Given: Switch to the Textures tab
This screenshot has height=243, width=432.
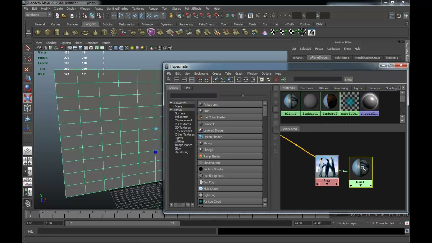Looking at the screenshot, I should click(307, 88).
